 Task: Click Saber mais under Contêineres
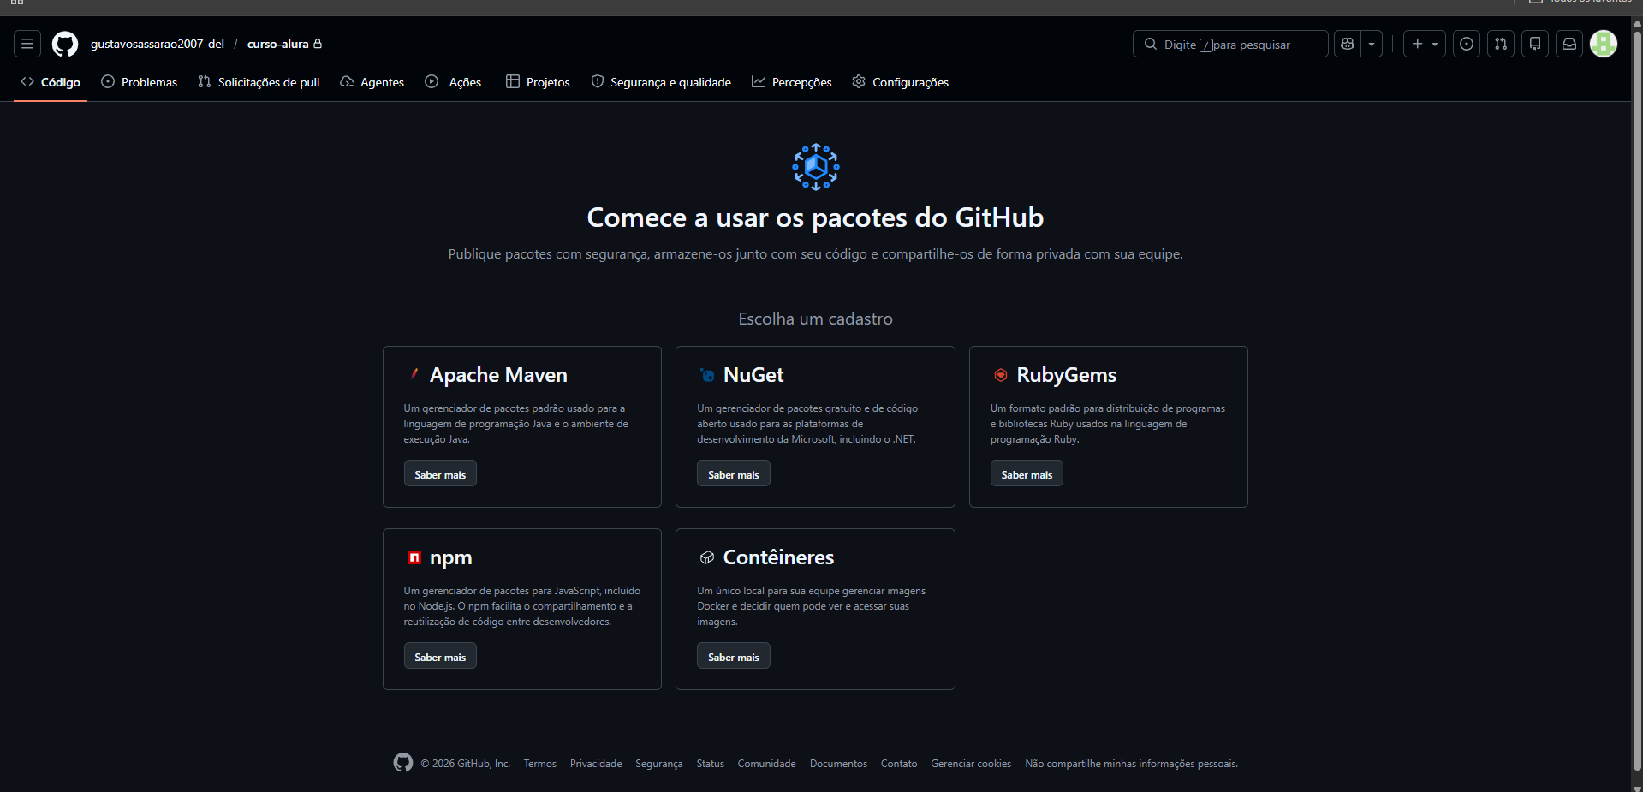(x=734, y=657)
